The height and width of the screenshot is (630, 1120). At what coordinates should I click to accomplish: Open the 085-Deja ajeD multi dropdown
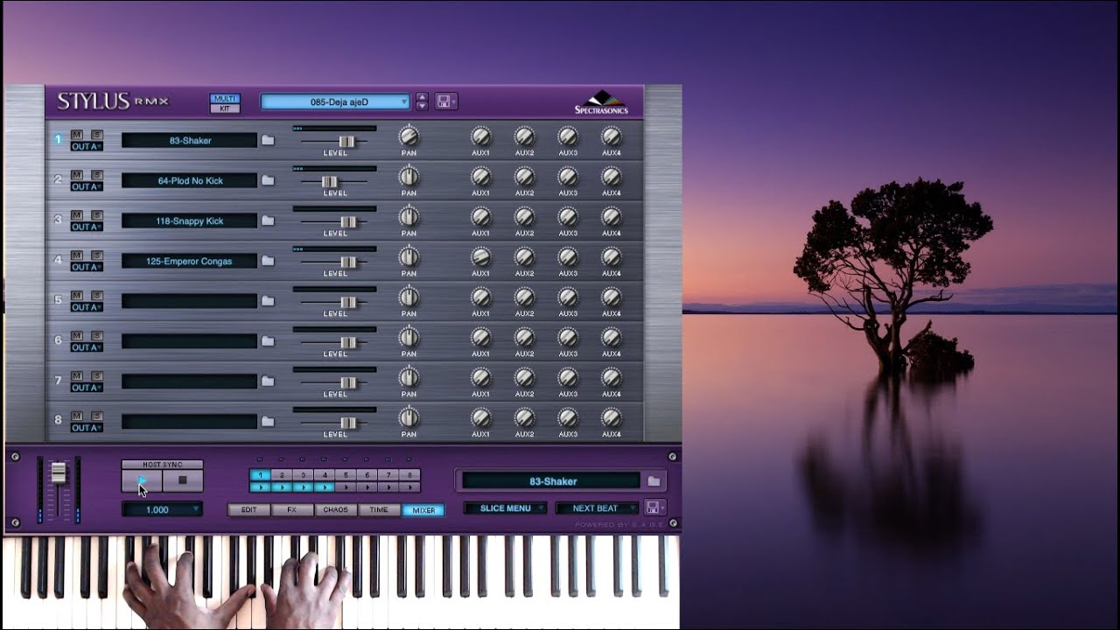(x=335, y=101)
